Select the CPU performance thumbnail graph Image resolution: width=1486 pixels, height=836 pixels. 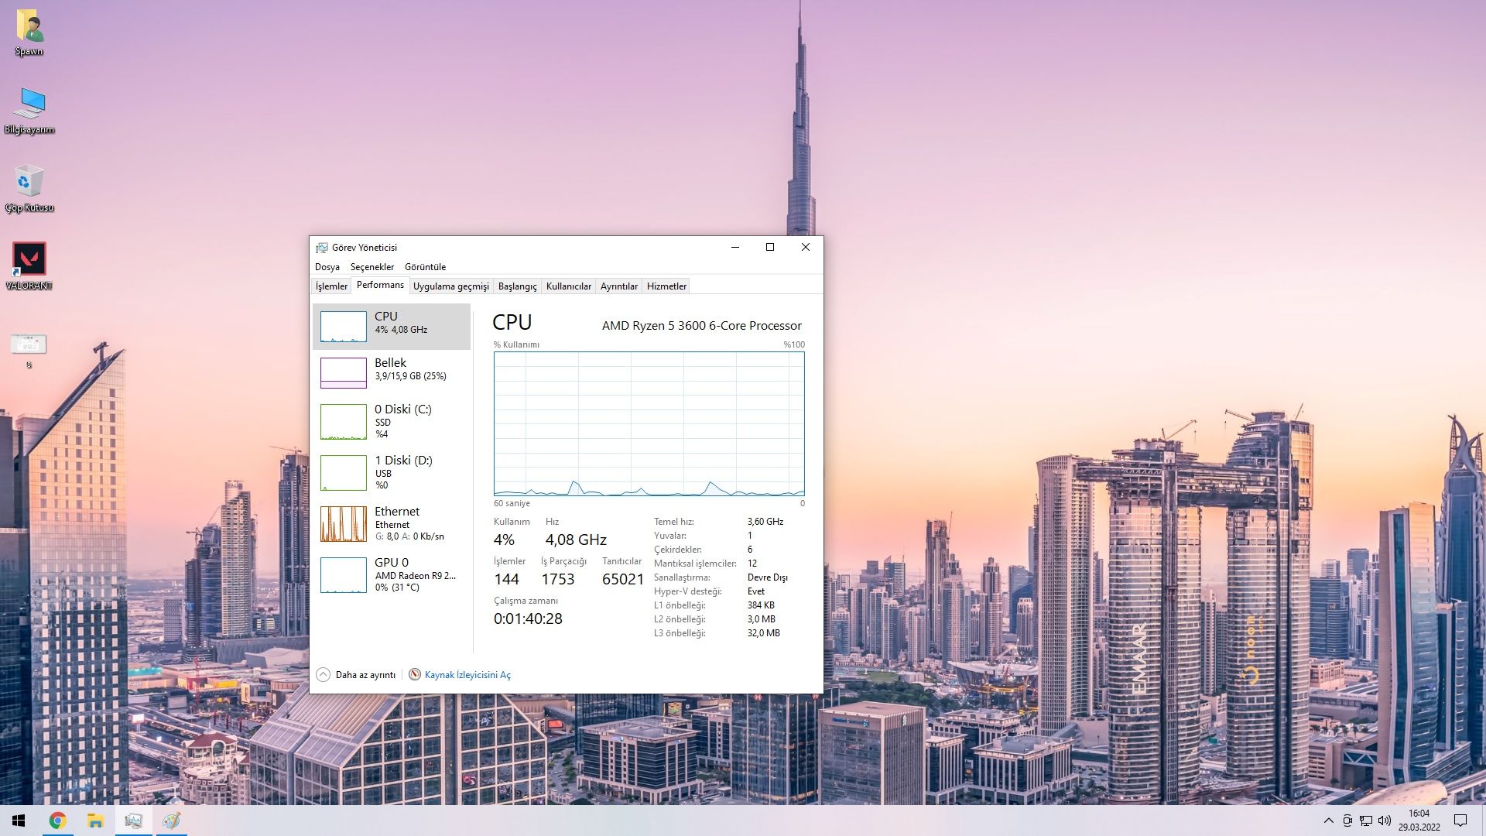[344, 327]
